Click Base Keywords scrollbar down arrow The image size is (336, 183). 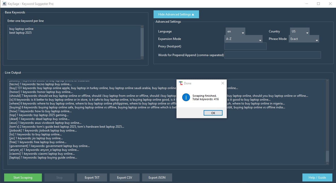point(142,58)
